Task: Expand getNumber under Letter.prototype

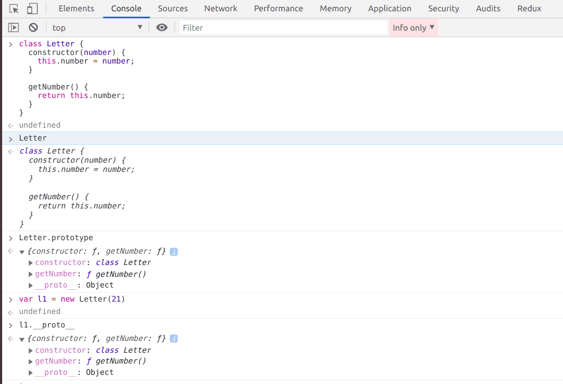Action: (31, 274)
